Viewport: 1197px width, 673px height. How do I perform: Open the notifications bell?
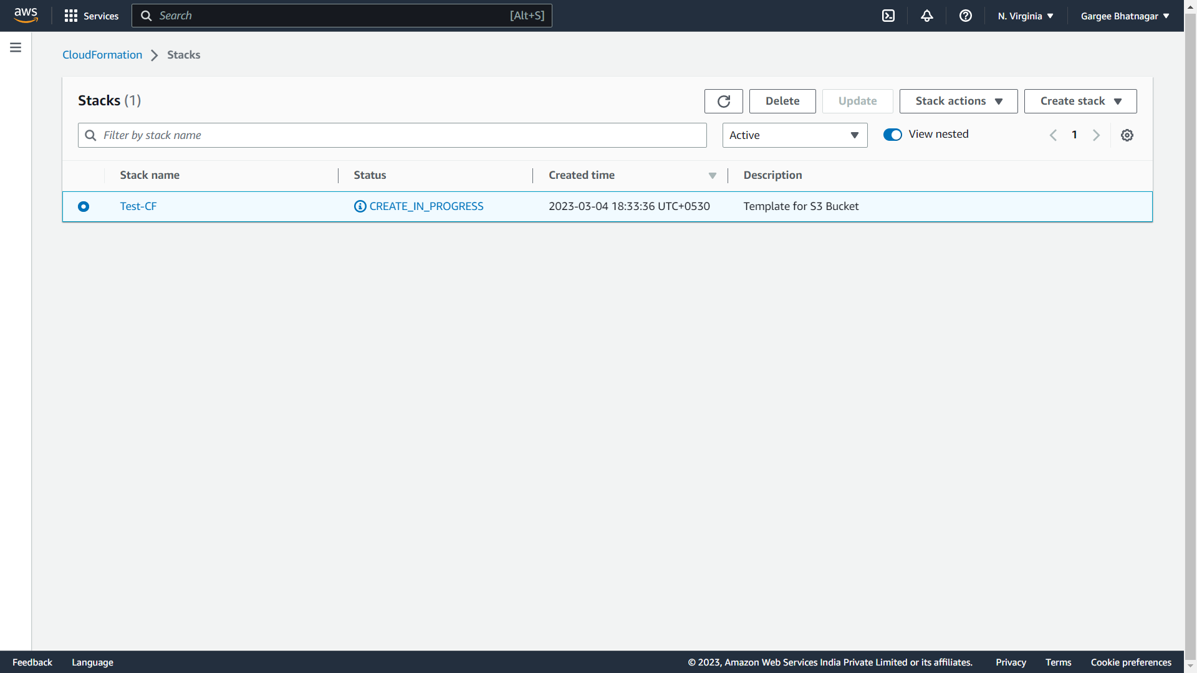click(x=927, y=16)
